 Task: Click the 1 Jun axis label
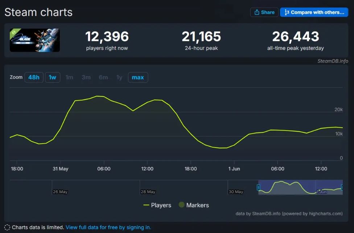[x=234, y=169]
